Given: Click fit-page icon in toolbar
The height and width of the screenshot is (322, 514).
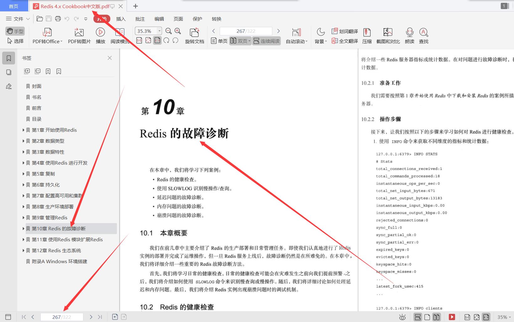Looking at the screenshot, I should tap(148, 40).
